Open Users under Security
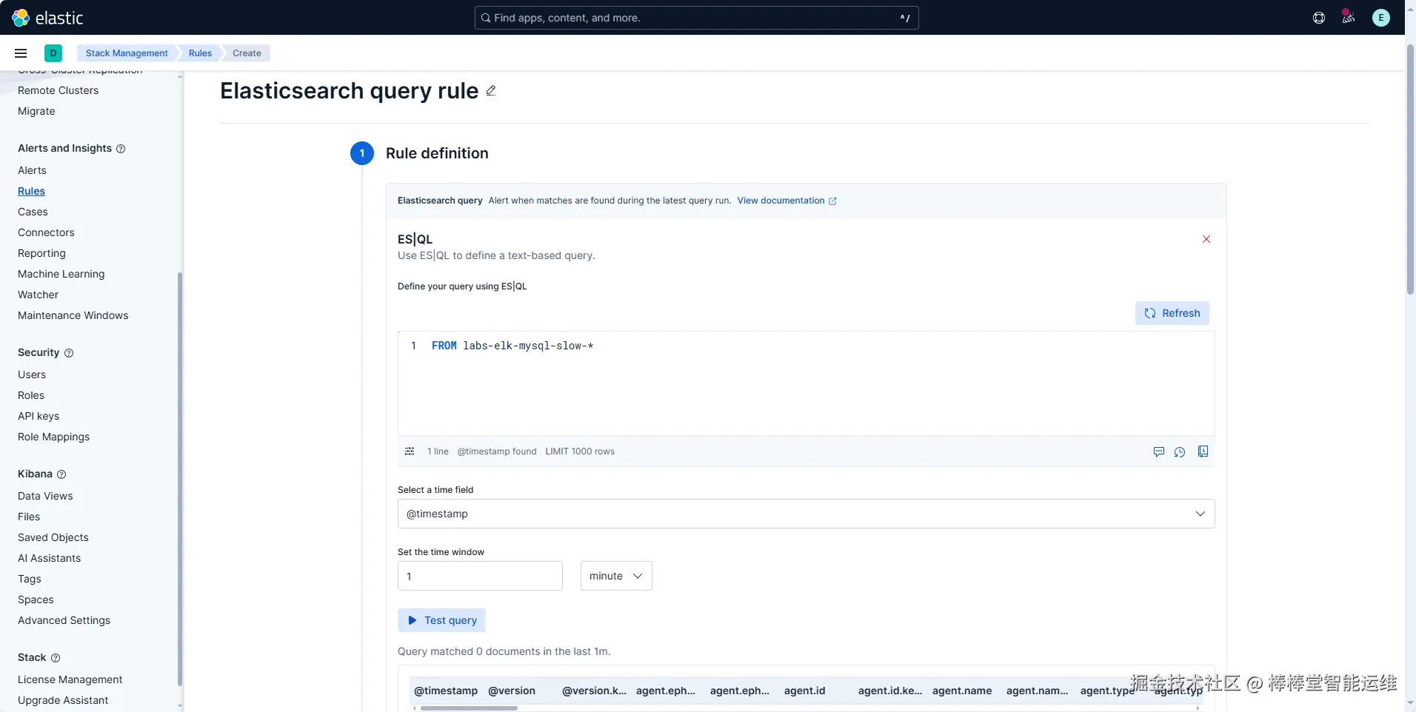Image resolution: width=1416 pixels, height=712 pixels. (x=32, y=375)
